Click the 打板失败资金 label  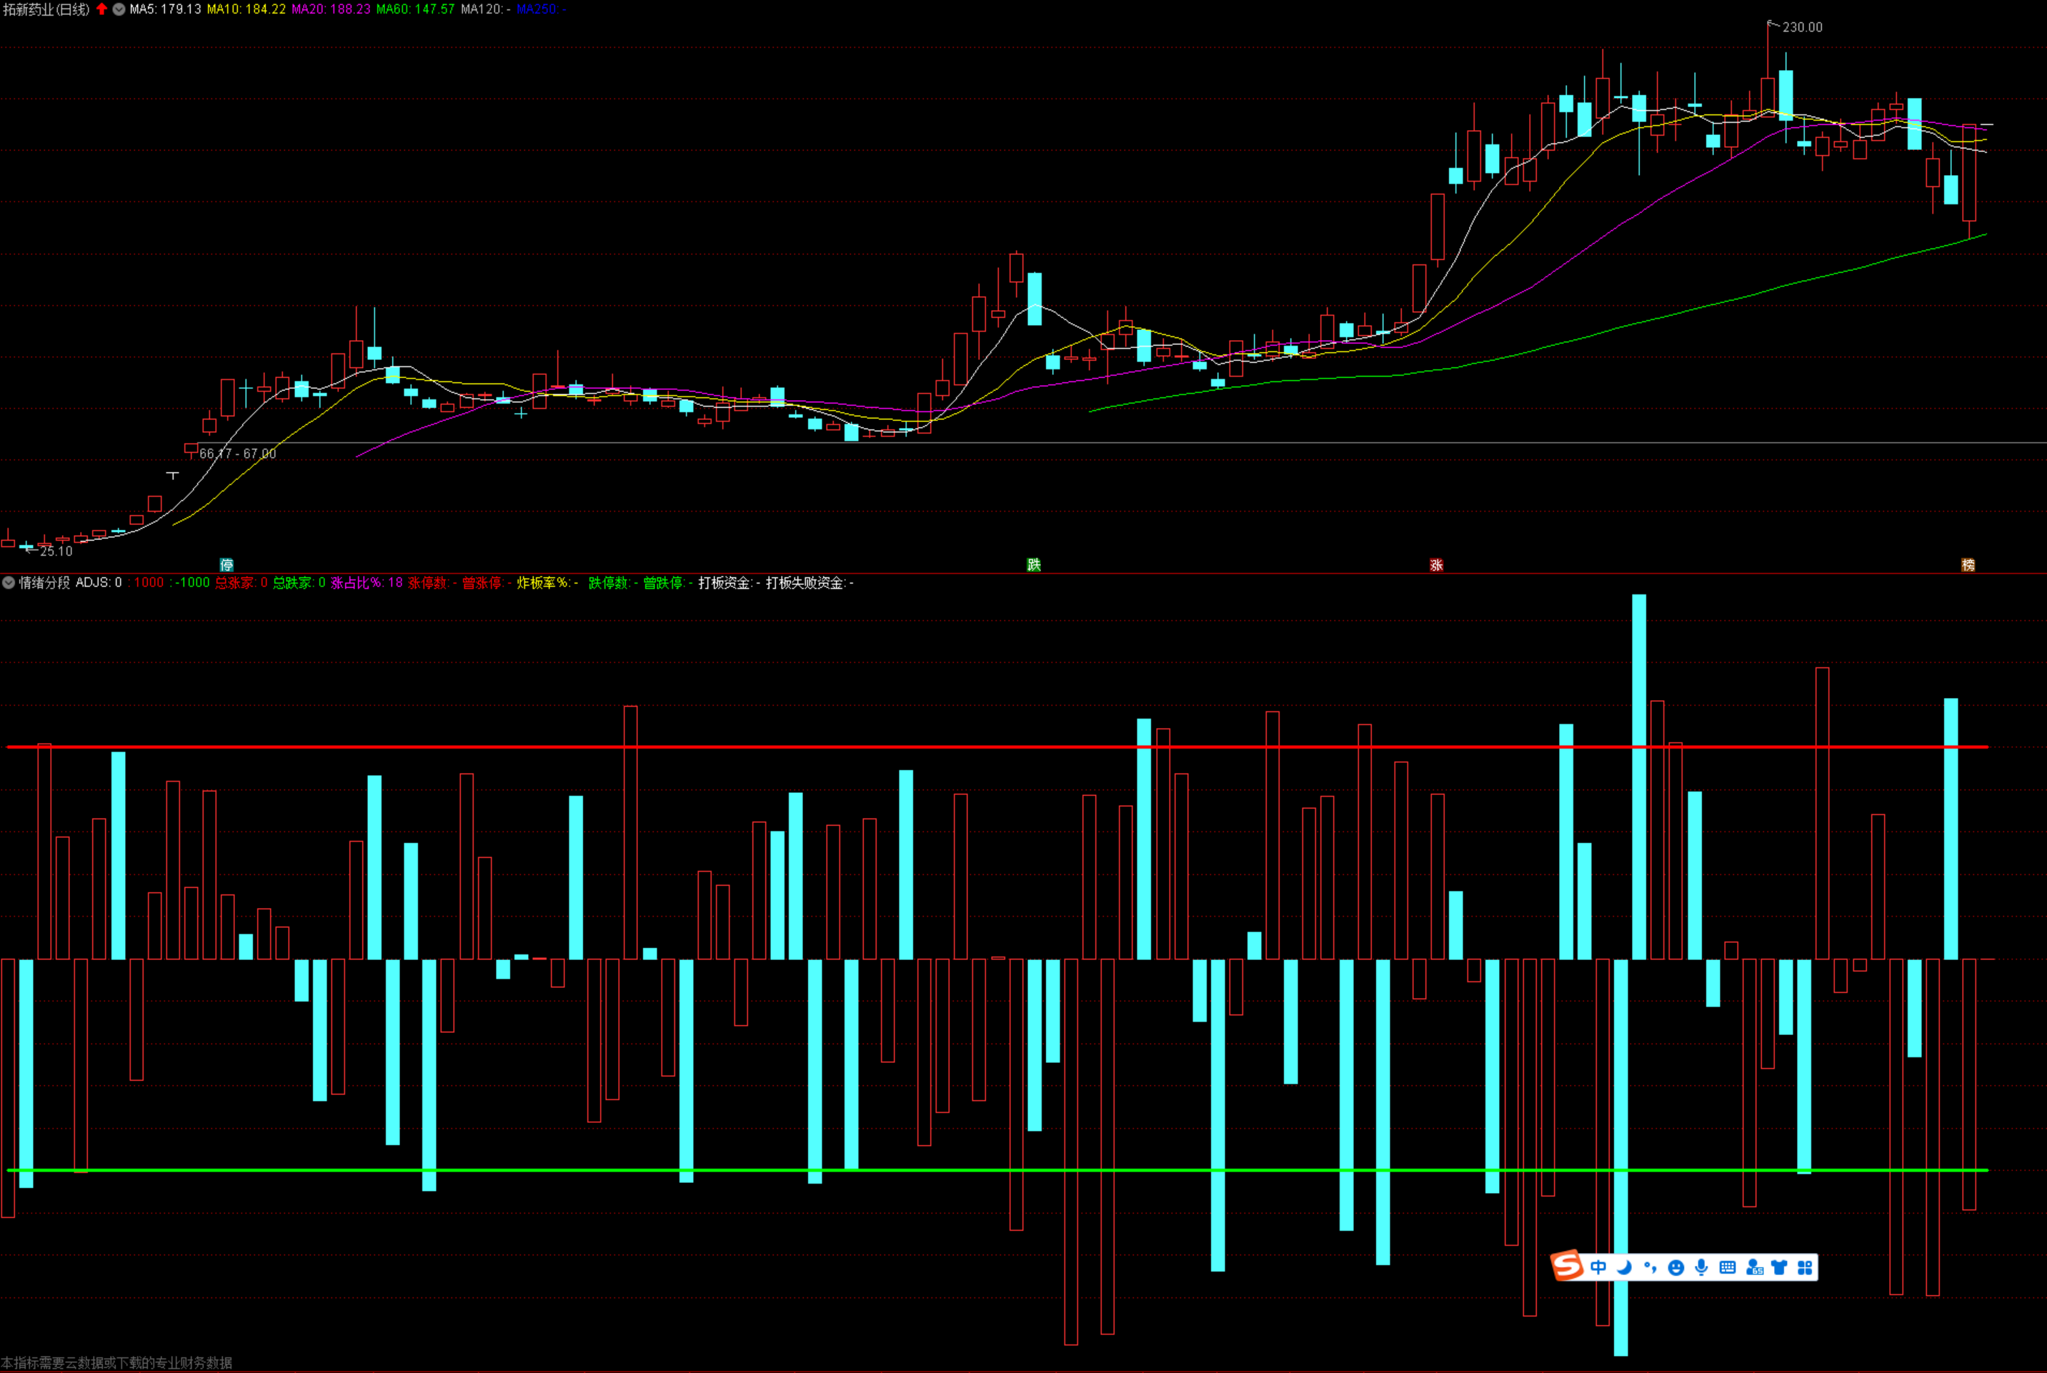810,582
